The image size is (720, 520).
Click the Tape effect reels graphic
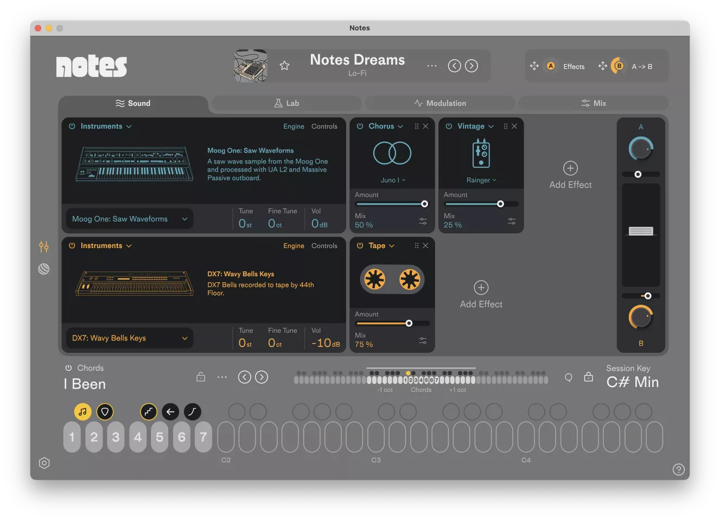(x=392, y=279)
